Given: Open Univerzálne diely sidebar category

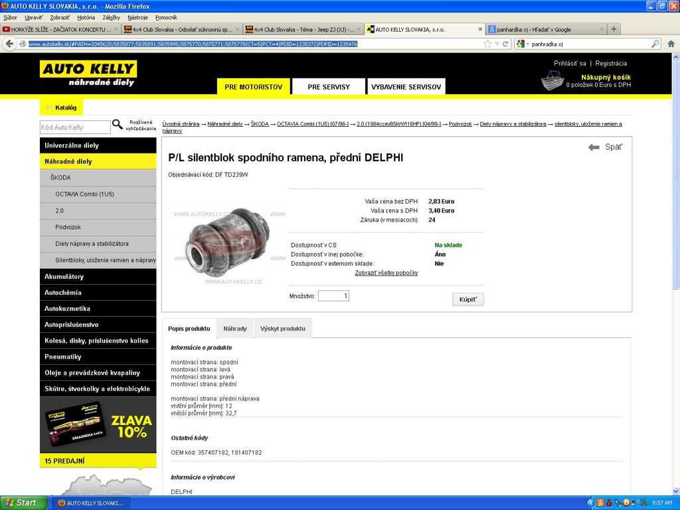Looking at the screenshot, I should pyautogui.click(x=98, y=145).
